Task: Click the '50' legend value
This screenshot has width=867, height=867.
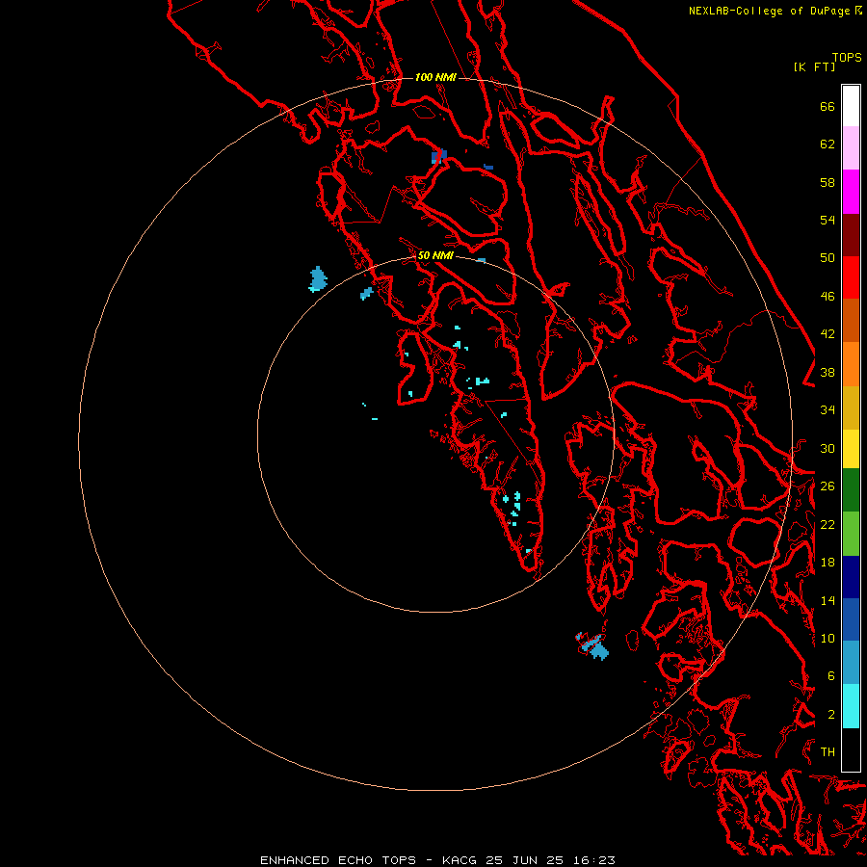Action: [x=828, y=258]
